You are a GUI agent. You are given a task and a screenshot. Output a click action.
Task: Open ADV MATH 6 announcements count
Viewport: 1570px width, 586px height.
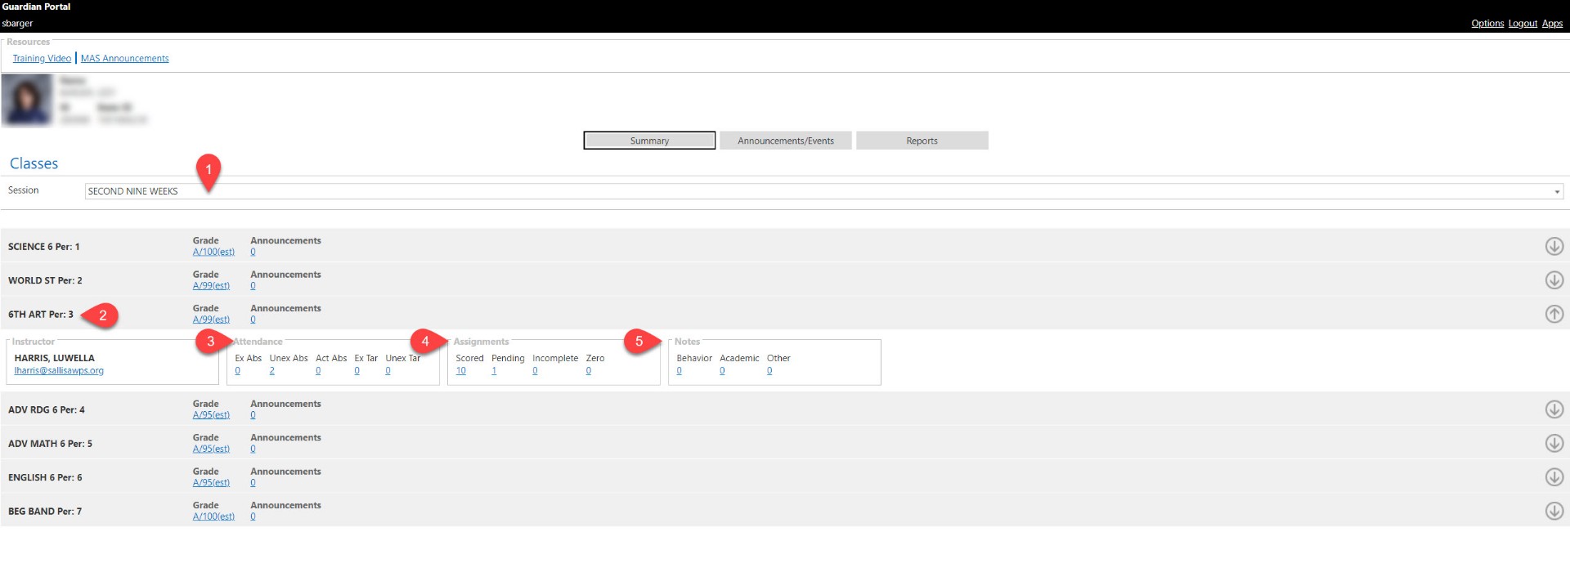click(253, 449)
